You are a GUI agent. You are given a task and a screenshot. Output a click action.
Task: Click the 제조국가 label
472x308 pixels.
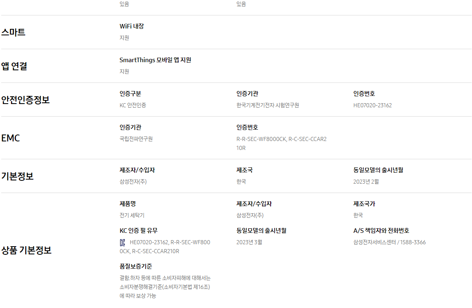pos(364,204)
